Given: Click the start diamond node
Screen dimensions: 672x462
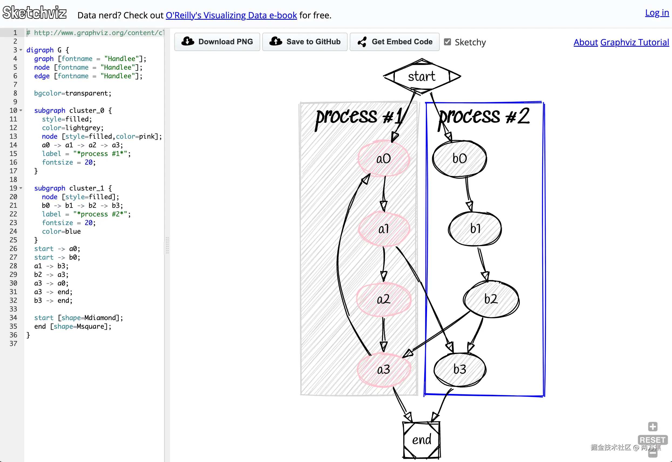Looking at the screenshot, I should click(x=422, y=76).
